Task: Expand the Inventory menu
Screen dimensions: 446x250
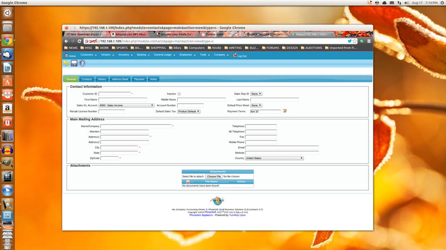Action: tap(125, 55)
